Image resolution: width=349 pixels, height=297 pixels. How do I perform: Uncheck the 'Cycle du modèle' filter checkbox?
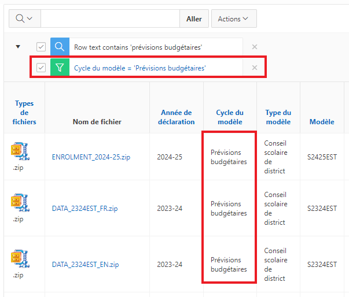41,68
